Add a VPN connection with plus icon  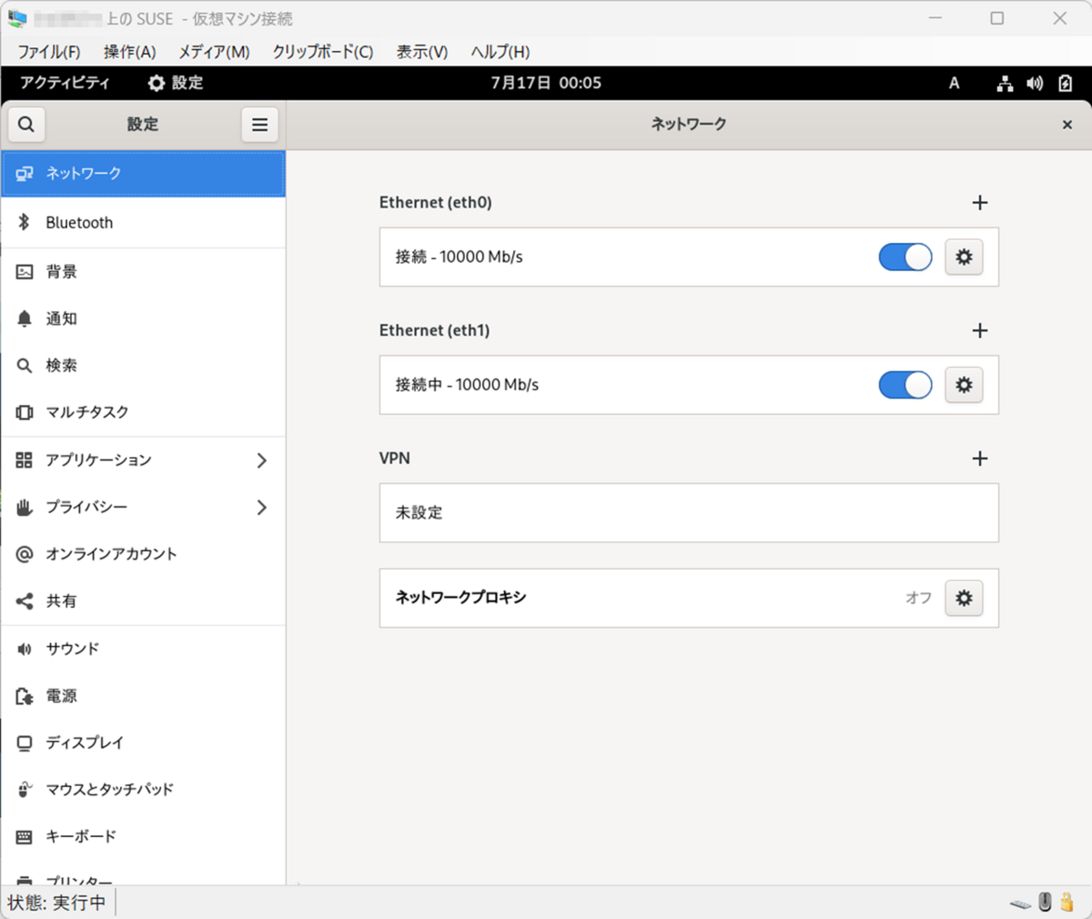click(x=980, y=459)
